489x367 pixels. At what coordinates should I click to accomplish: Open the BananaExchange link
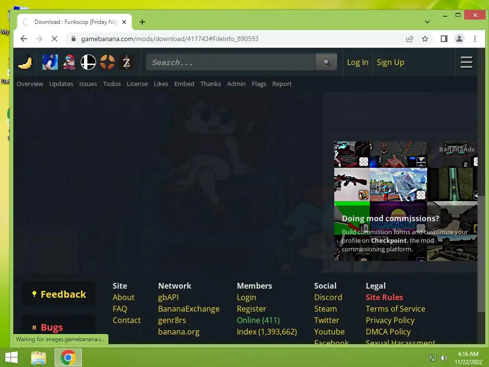(189, 309)
